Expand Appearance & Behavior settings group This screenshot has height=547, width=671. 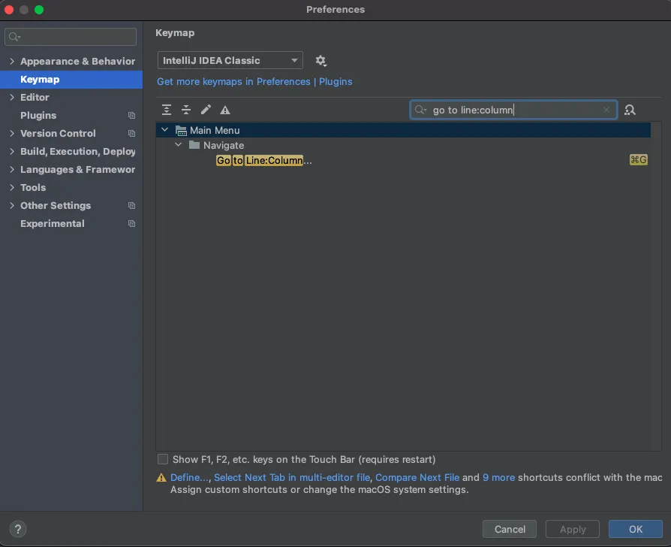12,62
